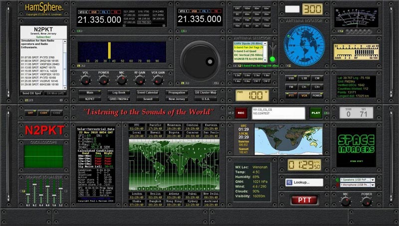
Task: Select IDC Vertical antenna entry
Action: [x=248, y=55]
